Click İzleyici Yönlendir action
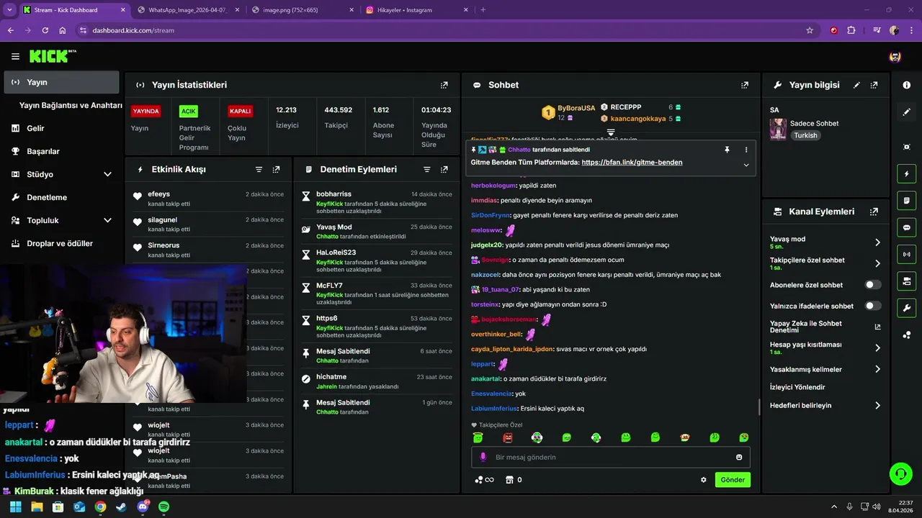Viewport: 922px width, 518px height. point(797,387)
